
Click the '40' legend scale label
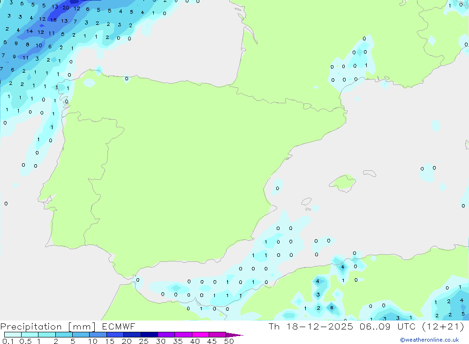tap(195, 341)
